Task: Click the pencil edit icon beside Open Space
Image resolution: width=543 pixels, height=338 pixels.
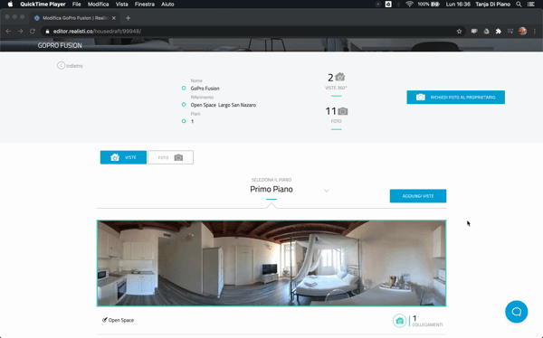Action: [x=105, y=320]
